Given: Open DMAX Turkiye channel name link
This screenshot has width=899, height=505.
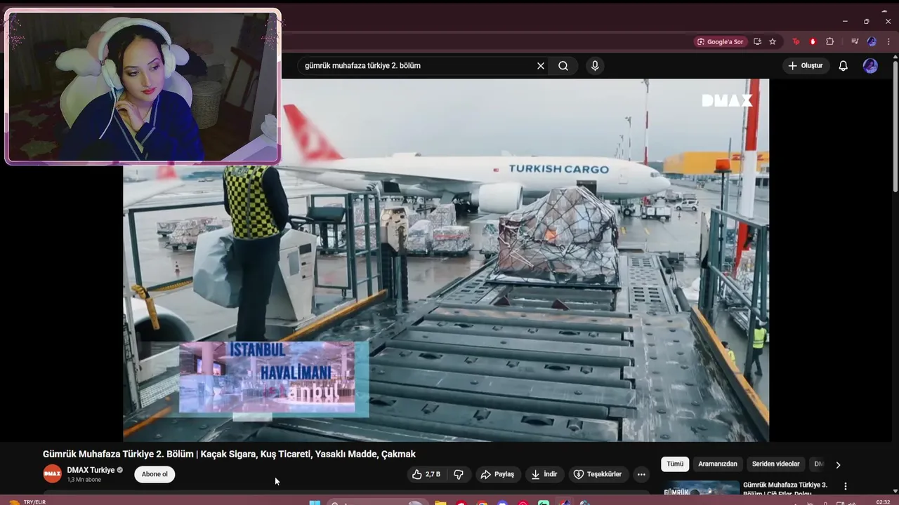Looking at the screenshot, I should point(91,470).
